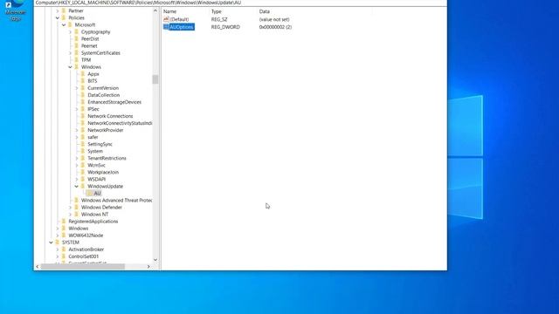Select the AUOptions value name
The image size is (559, 314).
(x=182, y=27)
